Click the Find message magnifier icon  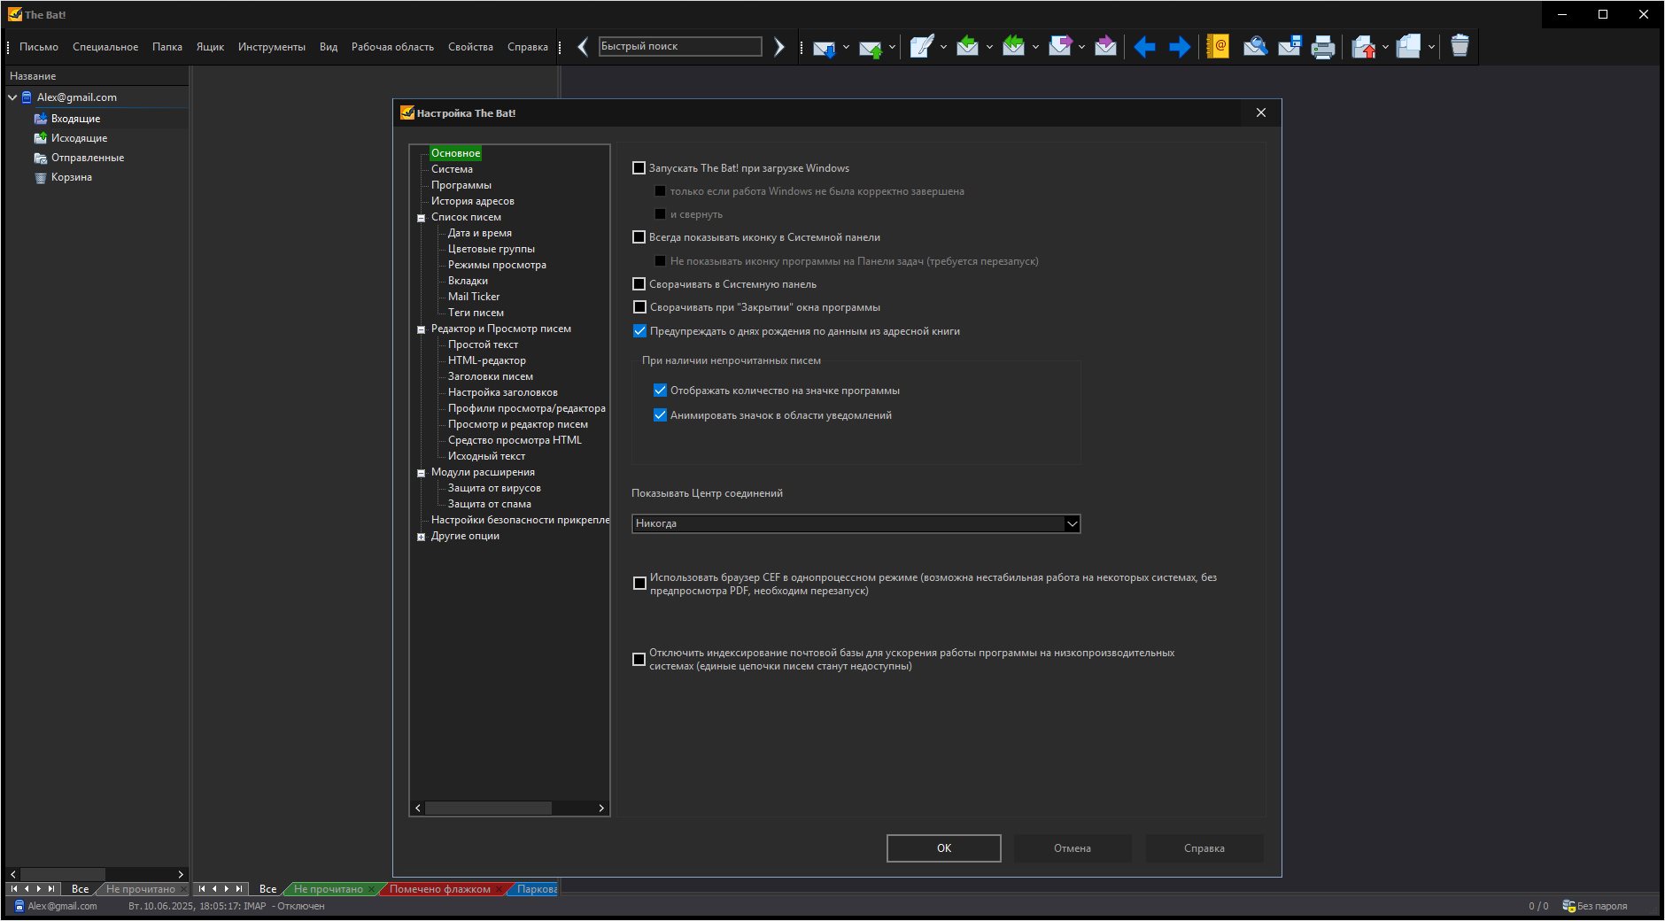[1254, 46]
